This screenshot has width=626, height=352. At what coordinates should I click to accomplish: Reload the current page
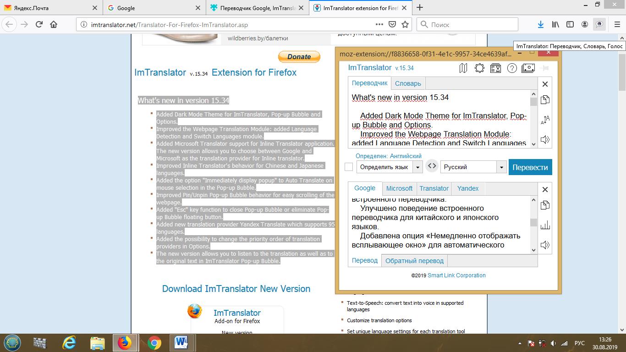pos(39,24)
